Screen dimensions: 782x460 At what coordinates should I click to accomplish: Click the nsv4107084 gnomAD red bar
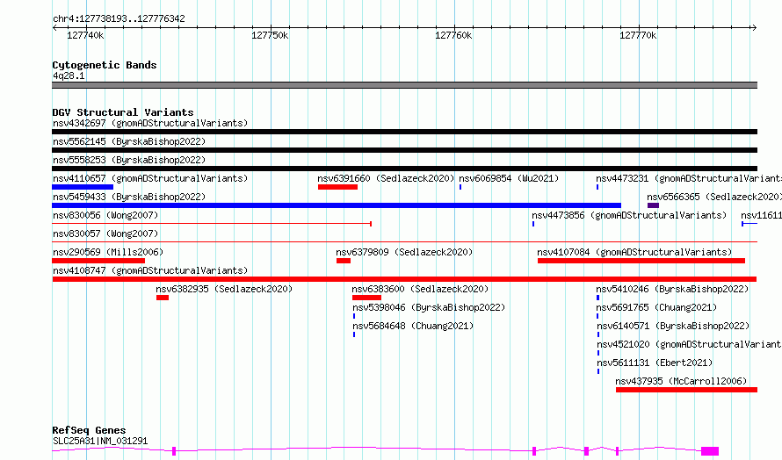point(641,261)
